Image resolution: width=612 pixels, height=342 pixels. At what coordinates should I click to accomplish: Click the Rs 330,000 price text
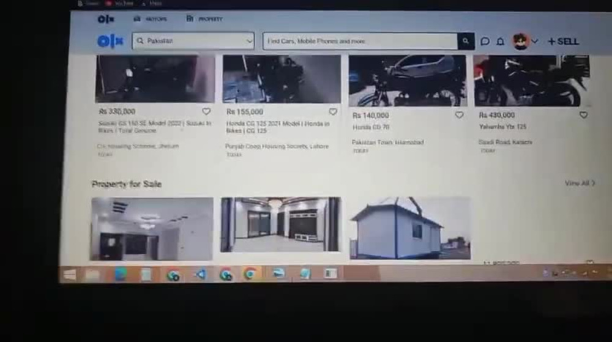[117, 111]
